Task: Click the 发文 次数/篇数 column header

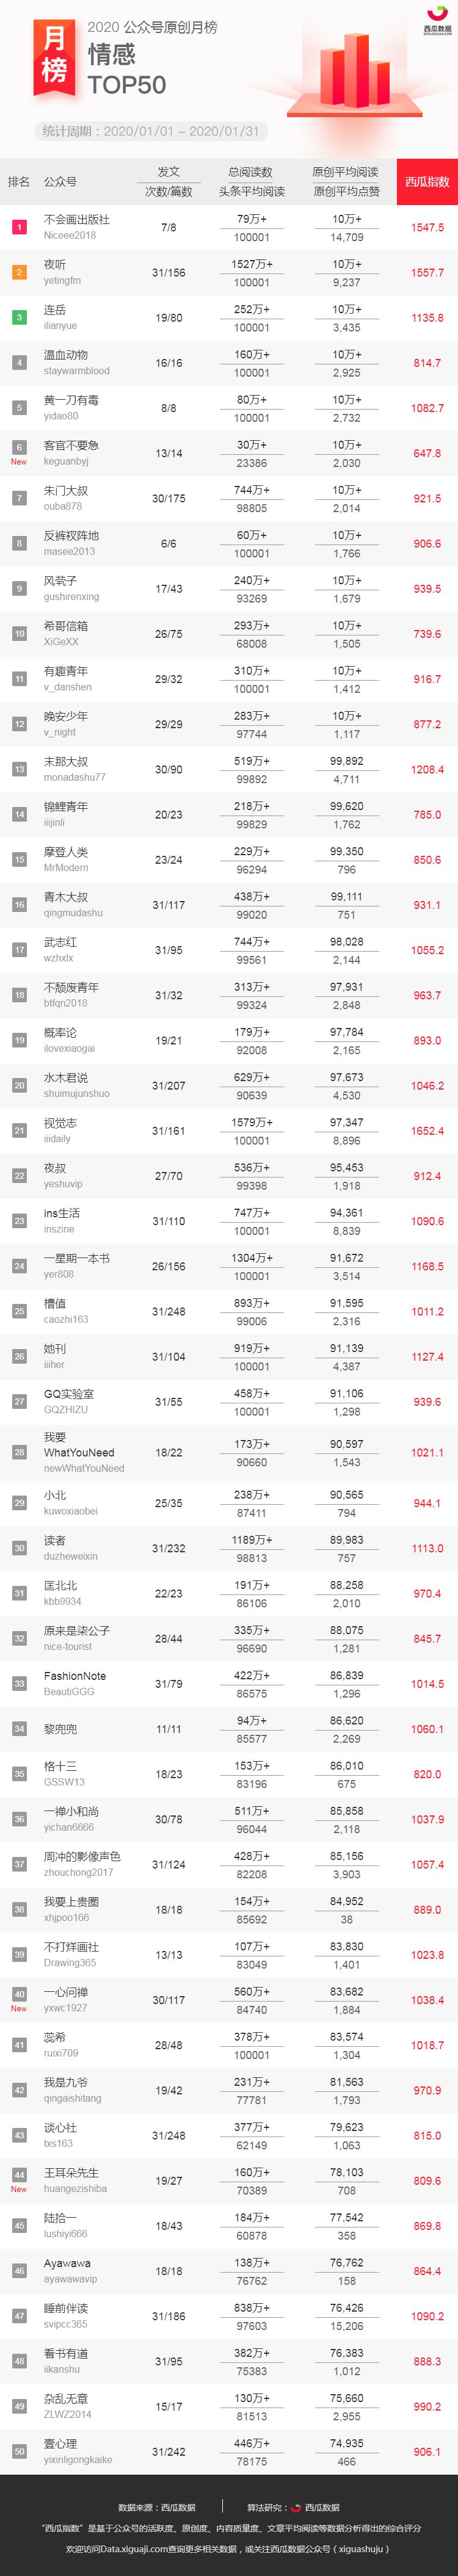Action: (168, 182)
